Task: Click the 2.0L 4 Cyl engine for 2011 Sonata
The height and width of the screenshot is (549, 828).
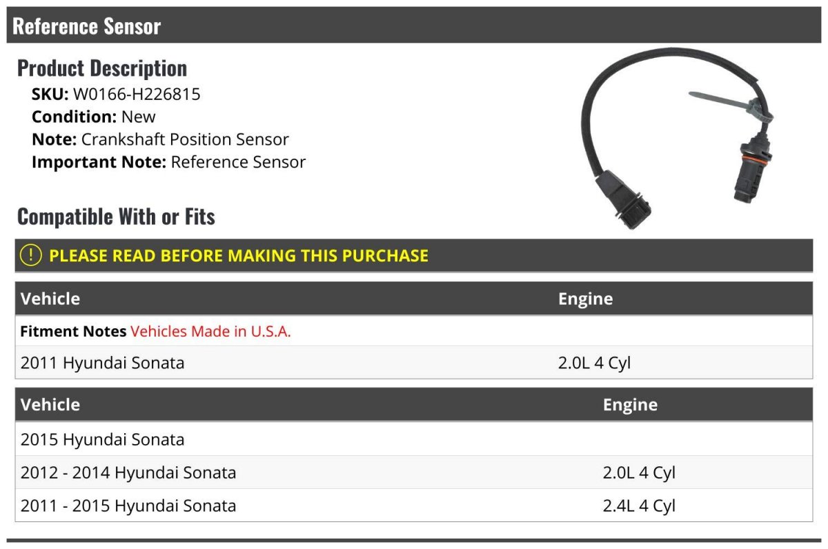Action: coord(594,363)
